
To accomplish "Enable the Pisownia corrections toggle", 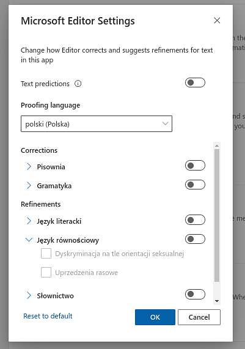I will 195,166.
